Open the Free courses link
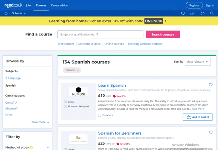The image size is (218, 150). (x=66, y=44)
